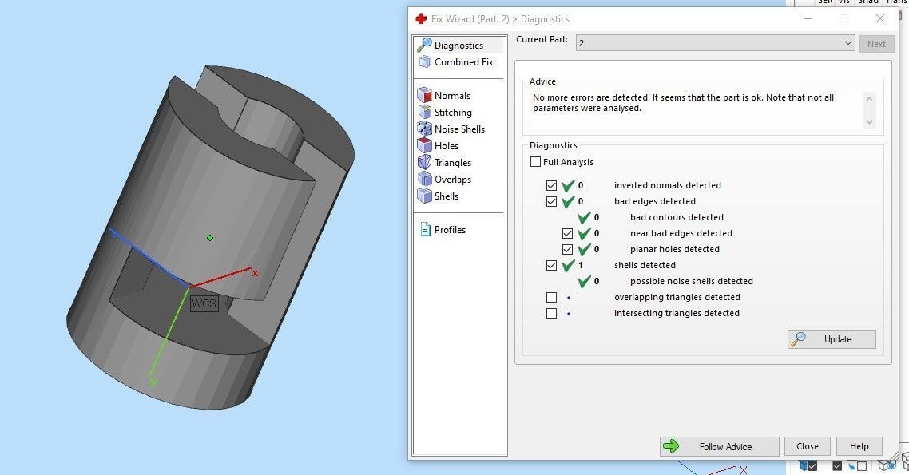This screenshot has width=909, height=475.
Task: Click the Advice box scroll down arrow
Action: point(869,121)
